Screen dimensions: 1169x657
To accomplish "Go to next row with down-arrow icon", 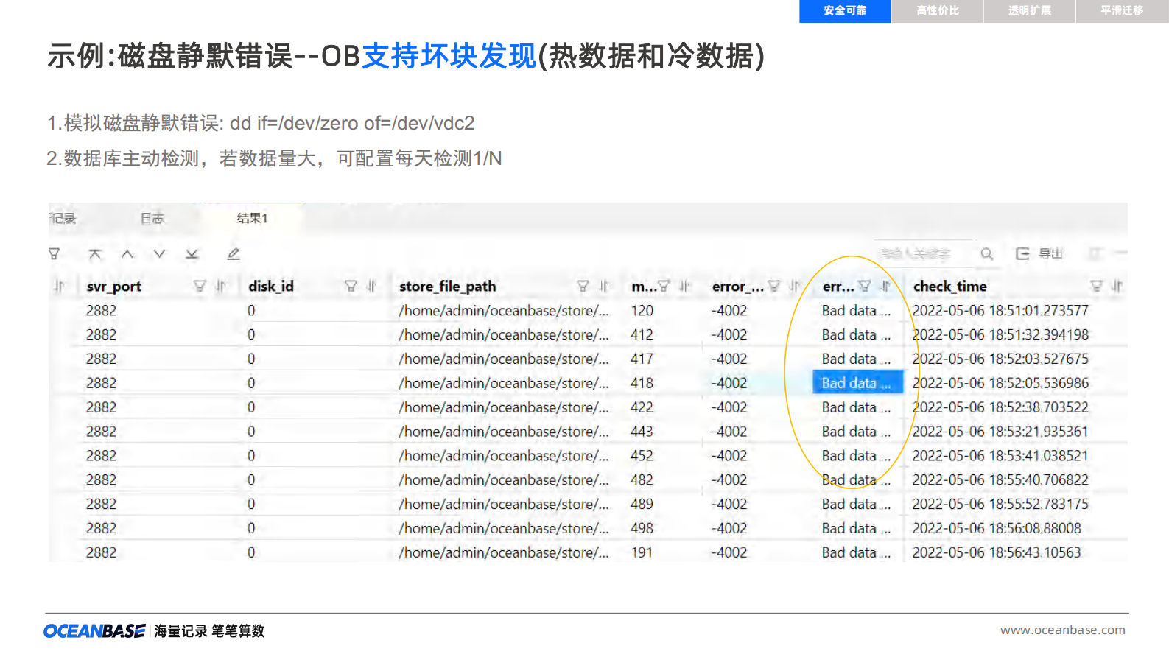I will coord(160,254).
